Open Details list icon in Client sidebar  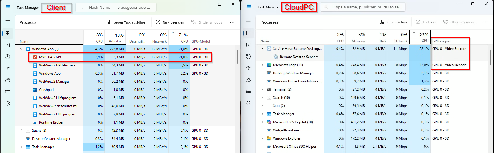[x=8, y=92]
